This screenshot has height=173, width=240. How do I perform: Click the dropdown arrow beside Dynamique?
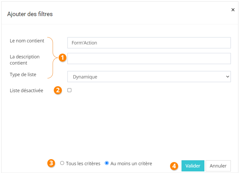point(227,77)
